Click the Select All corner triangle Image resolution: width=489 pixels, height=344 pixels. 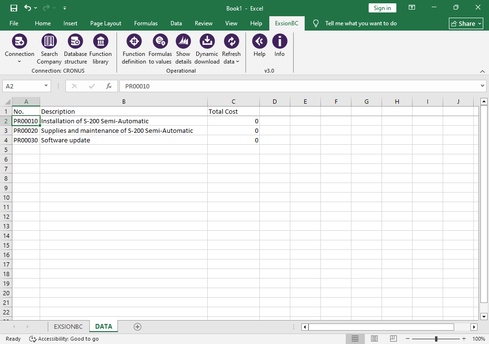[x=7, y=102]
